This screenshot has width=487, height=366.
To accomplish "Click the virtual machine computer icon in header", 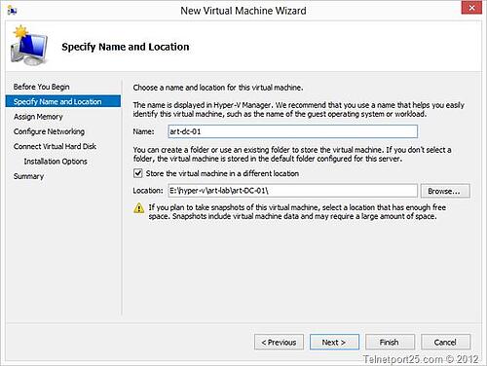I will 29,46.
